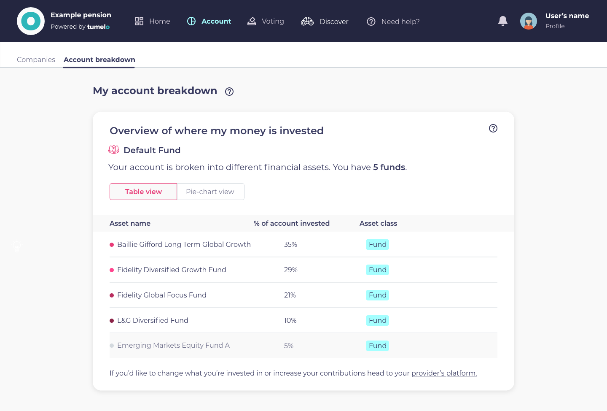Click the 35% value
Image resolution: width=607 pixels, height=411 pixels.
pyautogui.click(x=290, y=244)
